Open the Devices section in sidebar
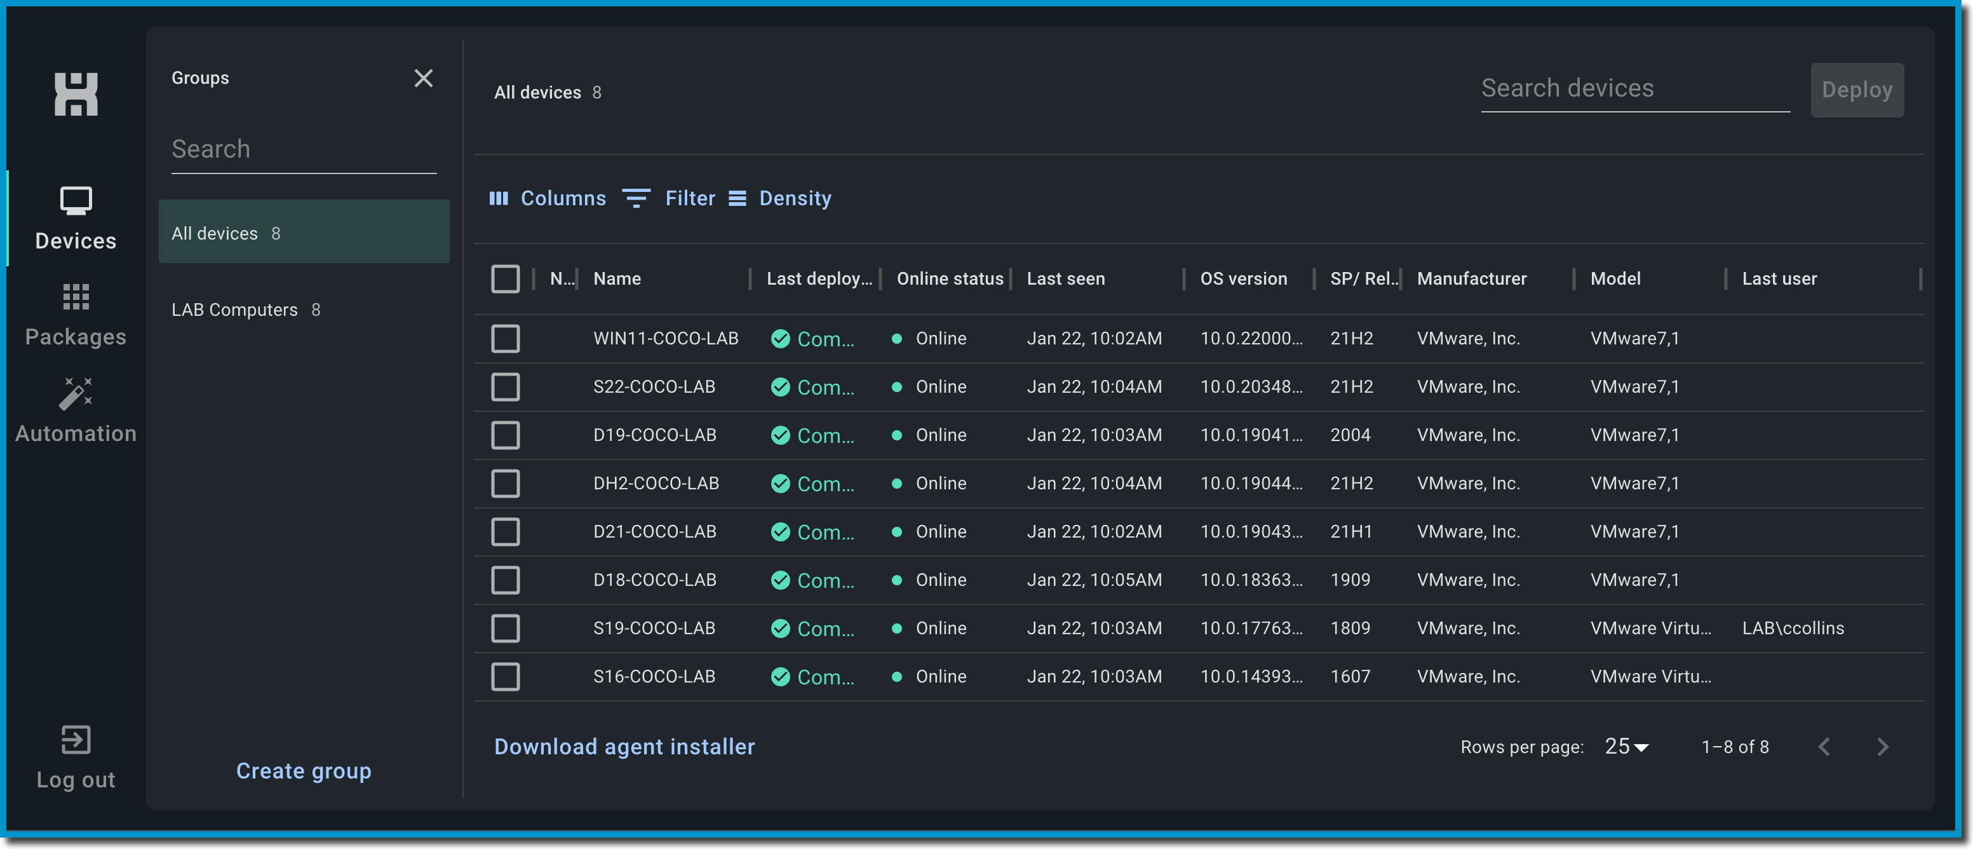Screen dimensions: 1973x849 tap(75, 219)
